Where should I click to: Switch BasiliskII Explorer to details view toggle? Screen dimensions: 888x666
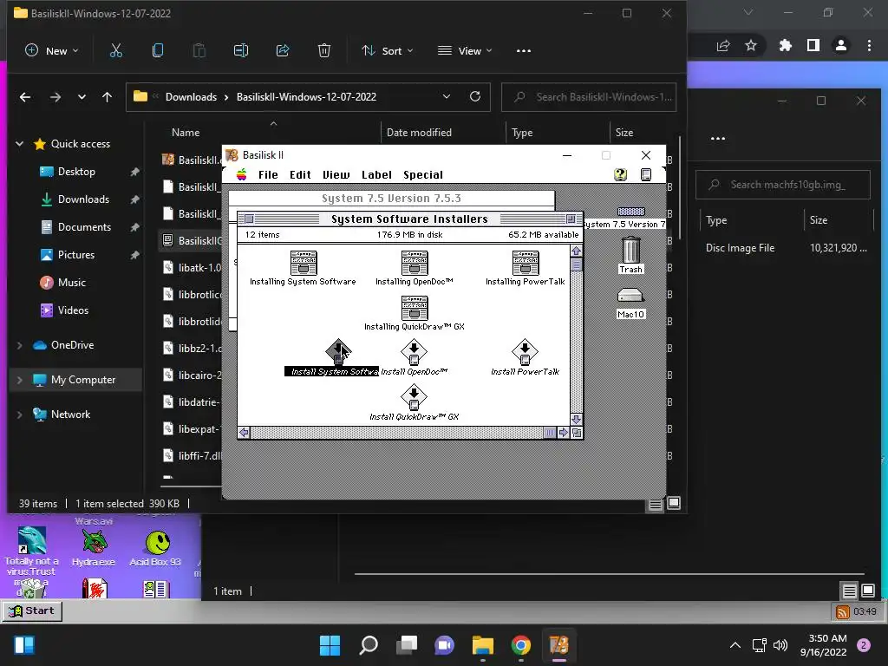click(x=656, y=504)
